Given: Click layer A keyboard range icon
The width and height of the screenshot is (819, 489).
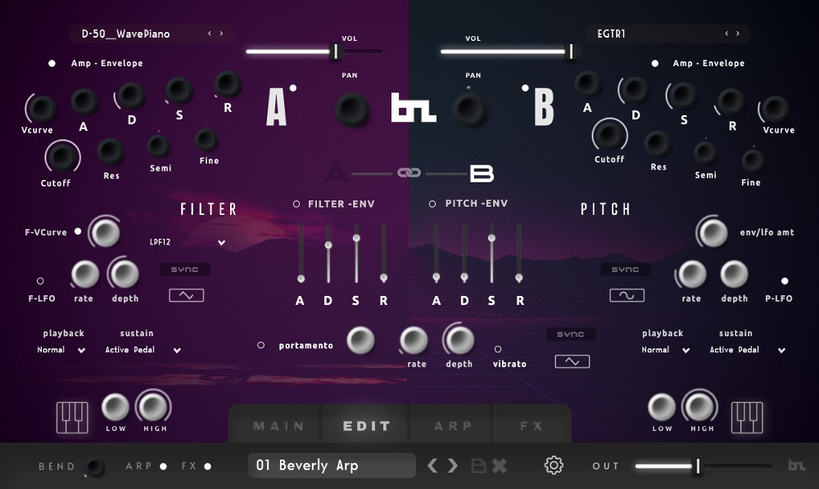Looking at the screenshot, I should click(x=72, y=418).
